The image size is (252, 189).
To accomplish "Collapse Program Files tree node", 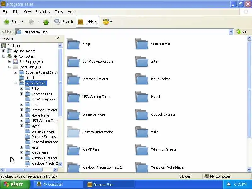I will click(x=15, y=83).
